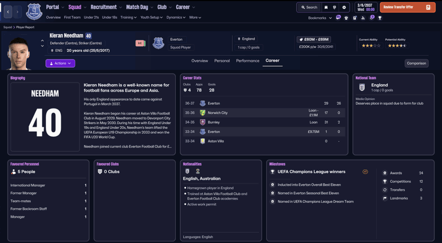Screen dimensions: 442x243
Task: Click the England crest in National Team panel
Action: 362,87
